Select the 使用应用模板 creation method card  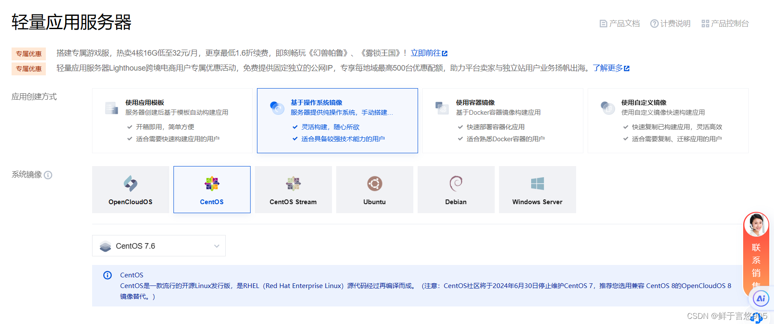tap(172, 121)
